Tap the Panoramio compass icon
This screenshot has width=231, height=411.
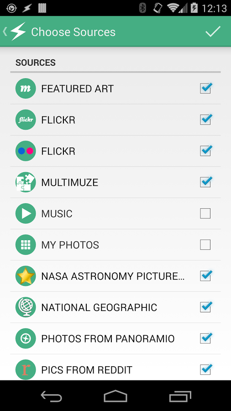coord(26,338)
